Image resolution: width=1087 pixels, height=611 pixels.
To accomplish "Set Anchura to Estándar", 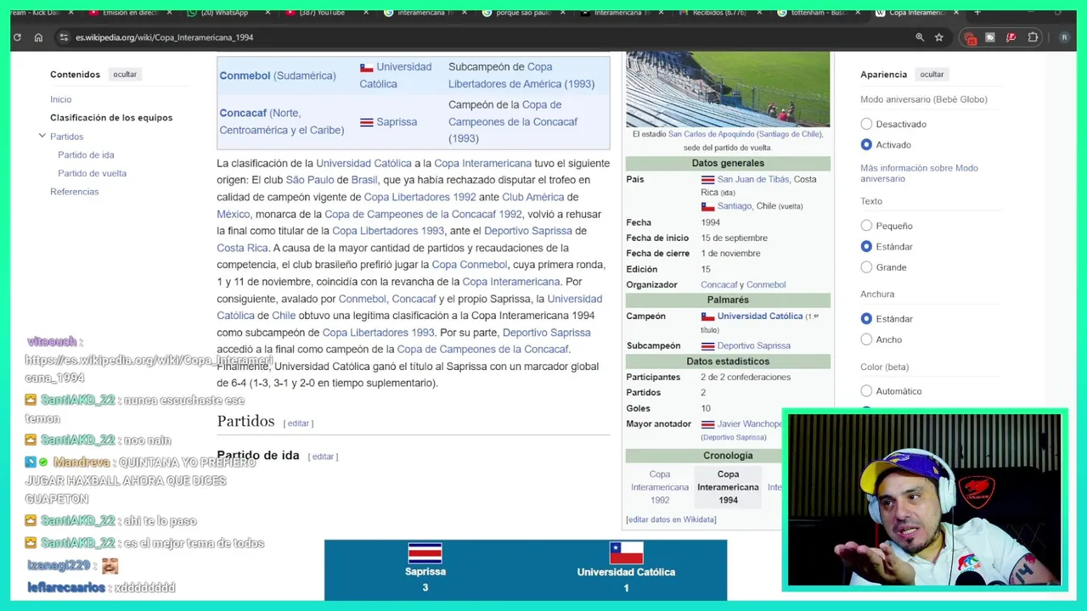I will (x=866, y=319).
